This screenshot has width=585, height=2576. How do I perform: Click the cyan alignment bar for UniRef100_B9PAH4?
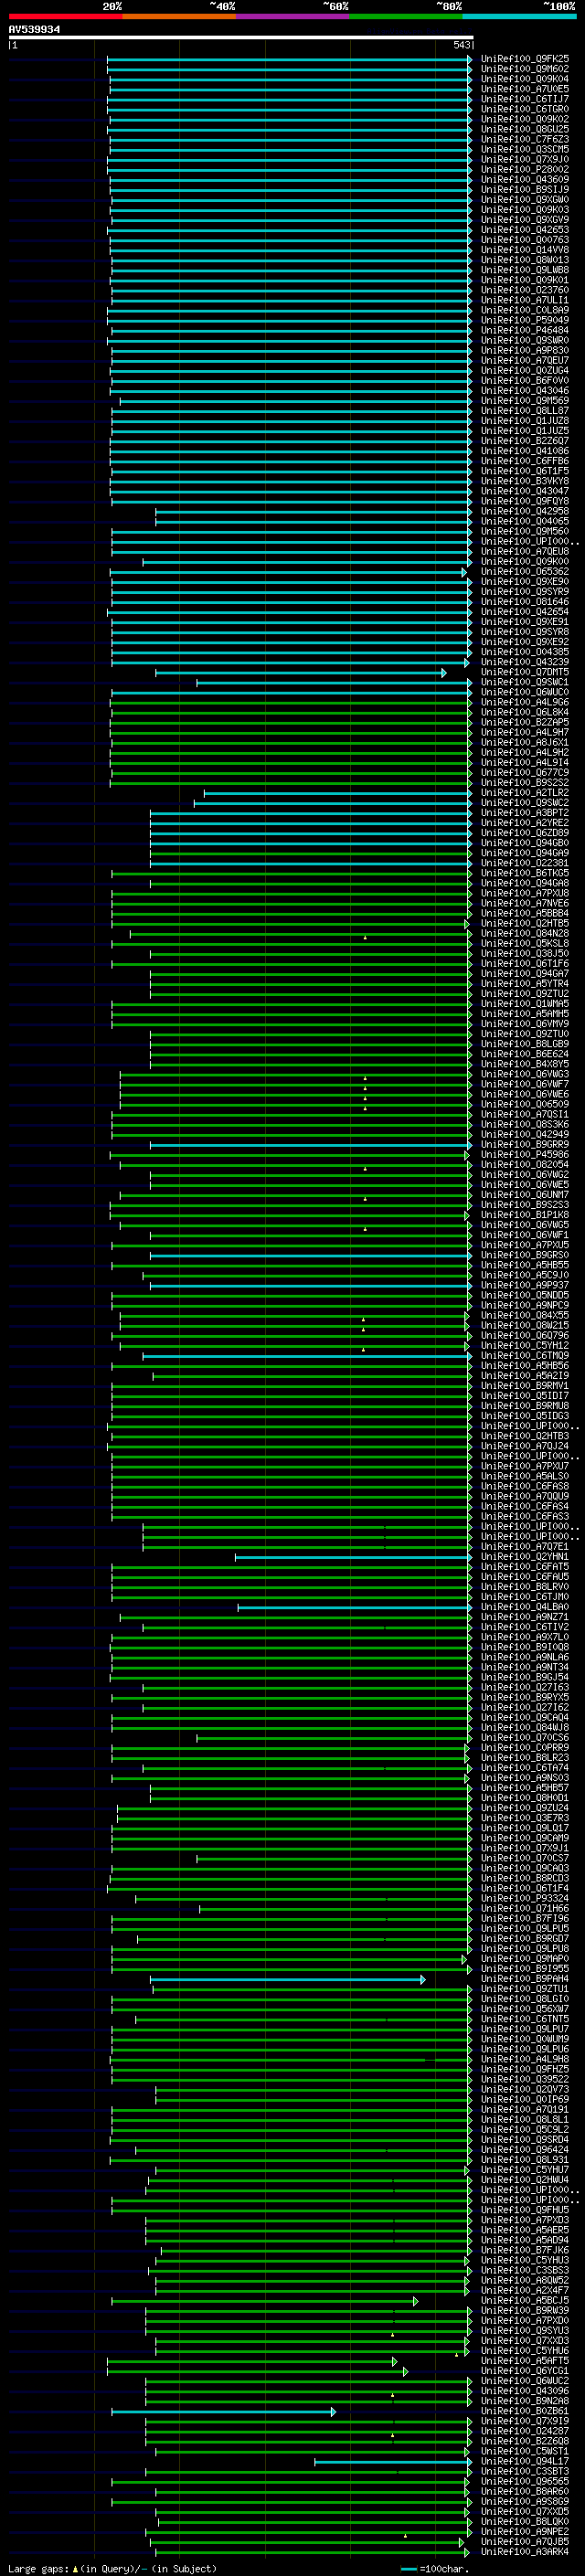(288, 1981)
